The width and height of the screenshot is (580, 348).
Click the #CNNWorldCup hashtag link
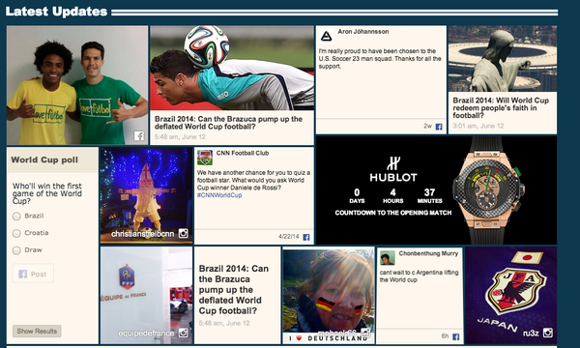click(219, 195)
